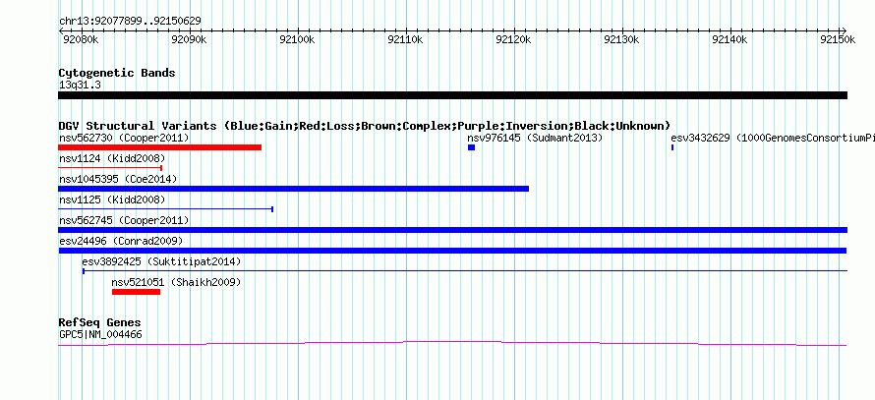This screenshot has height=400, width=875.
Task: Click the nsv562730 (Cooper2011) red loss bar
Action: pyautogui.click(x=159, y=147)
